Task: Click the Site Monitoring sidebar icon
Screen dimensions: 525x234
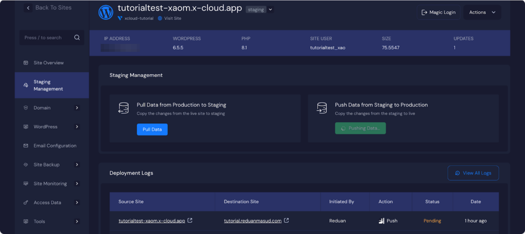Action: click(26, 183)
